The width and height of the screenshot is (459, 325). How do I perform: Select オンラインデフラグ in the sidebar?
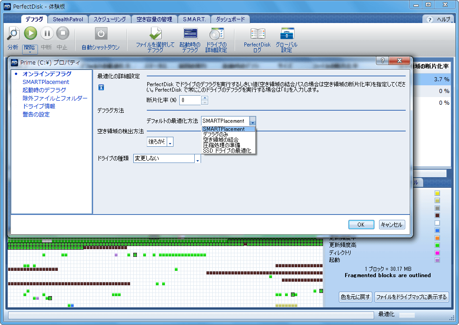pyautogui.click(x=47, y=74)
